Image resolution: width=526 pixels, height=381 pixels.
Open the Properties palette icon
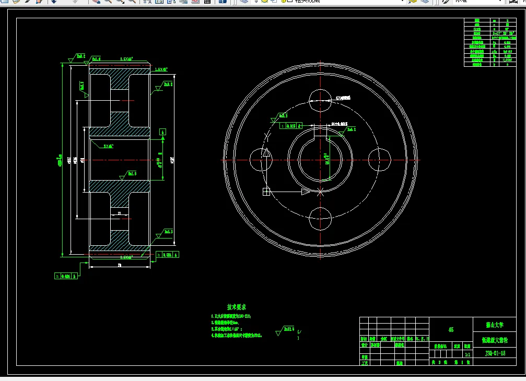pos(147,2)
